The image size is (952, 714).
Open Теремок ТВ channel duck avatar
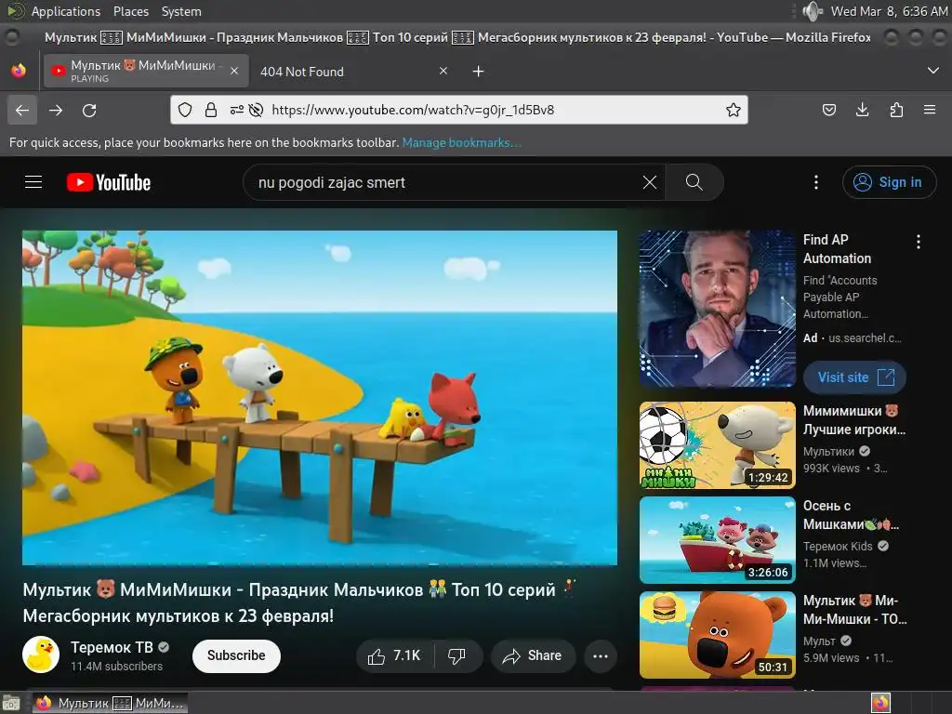point(41,654)
